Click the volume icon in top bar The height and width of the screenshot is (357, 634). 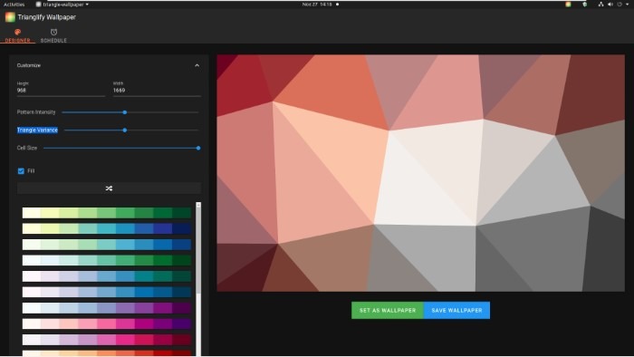(610, 4)
